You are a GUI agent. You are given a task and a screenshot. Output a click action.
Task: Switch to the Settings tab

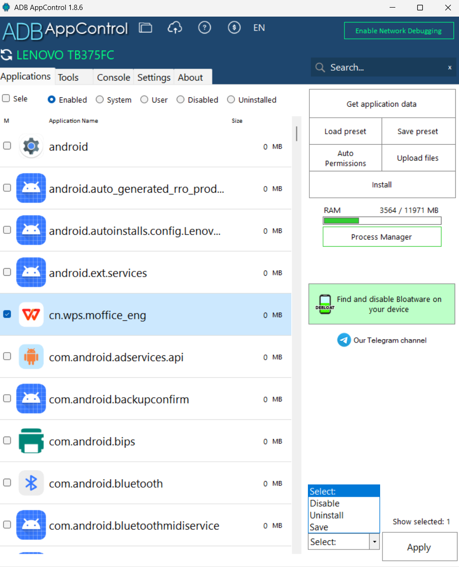[154, 77]
